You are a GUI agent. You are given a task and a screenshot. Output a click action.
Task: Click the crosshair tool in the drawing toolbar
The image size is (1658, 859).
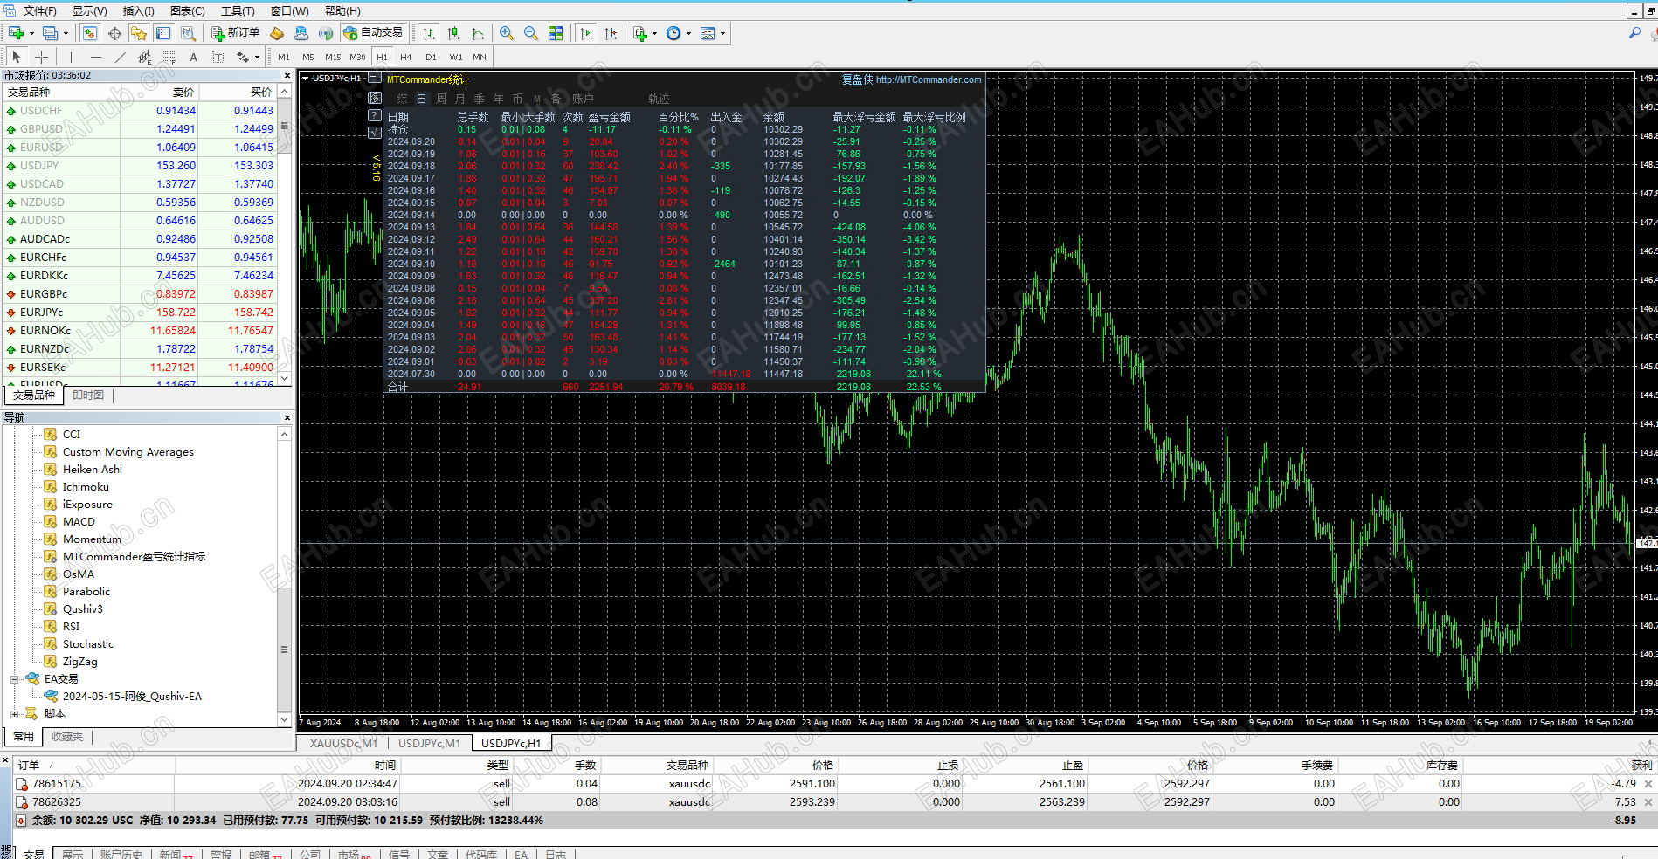point(41,57)
